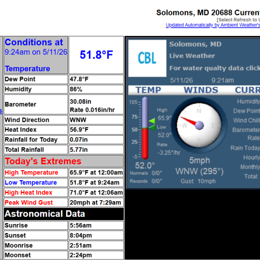Click the large 52.0° reading under thermometer

[x=145, y=165]
